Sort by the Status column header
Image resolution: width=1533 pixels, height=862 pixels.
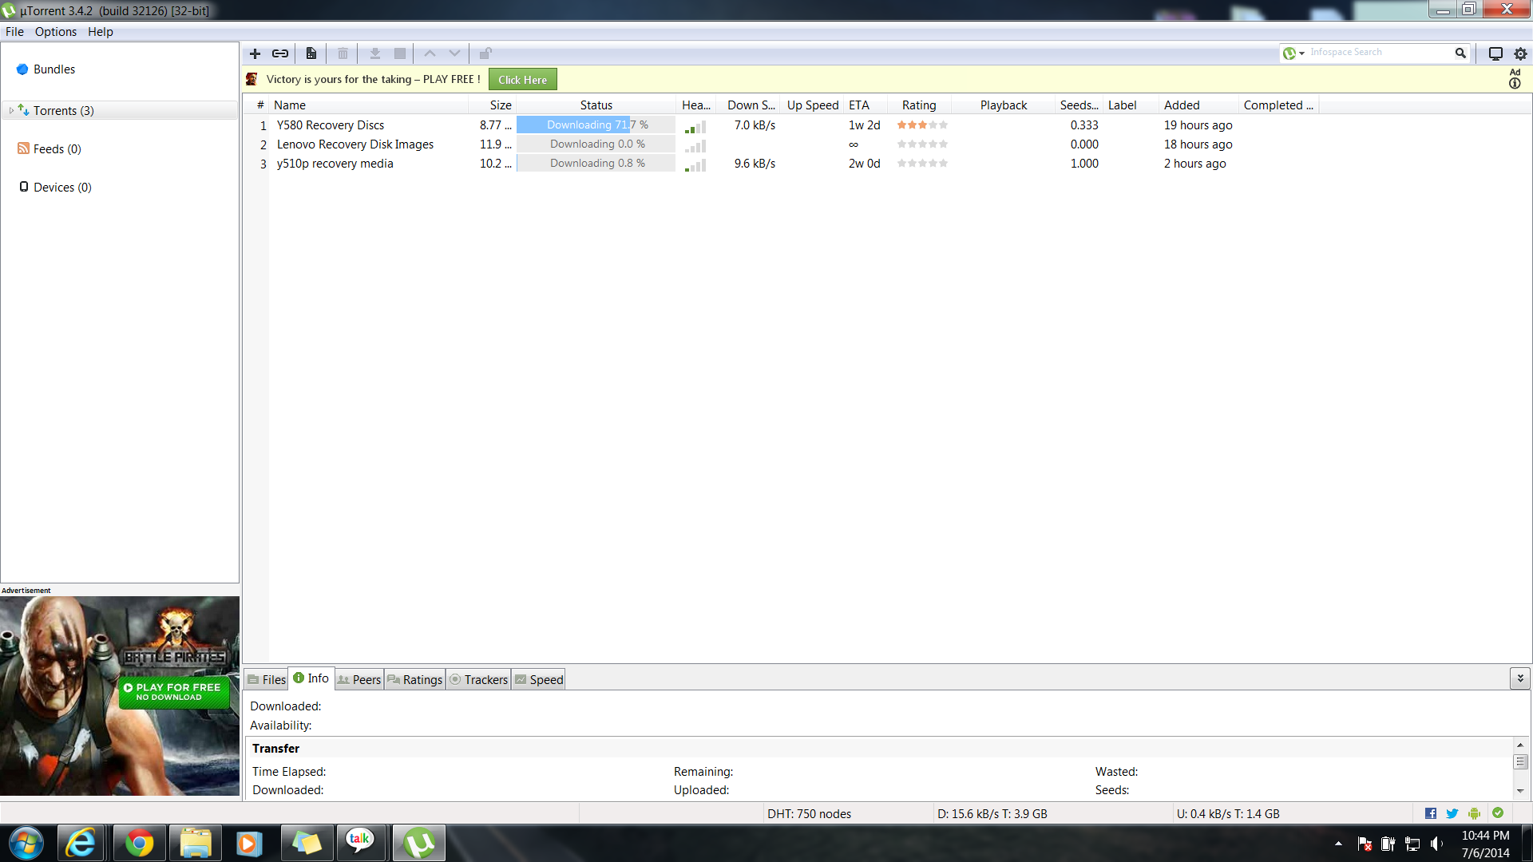596,105
